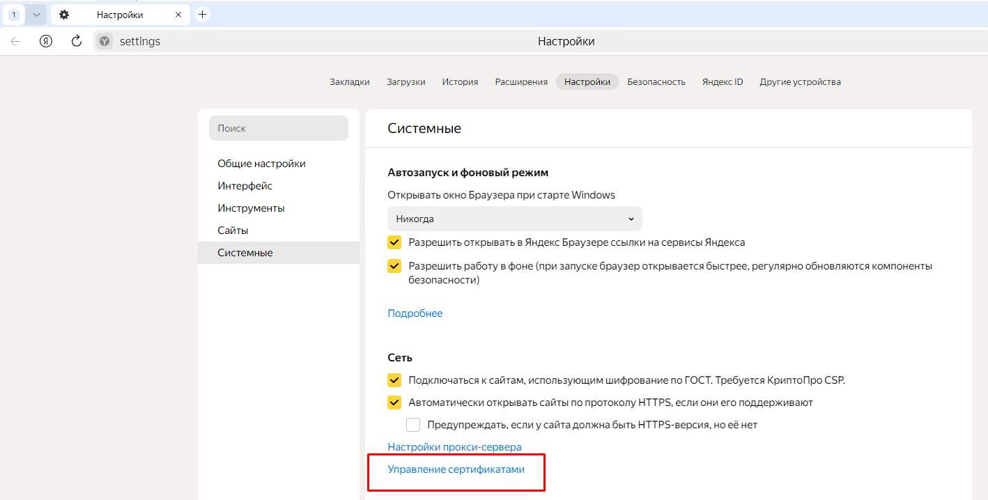The height and width of the screenshot is (500, 988).
Task: Uncheck automatic HTTPS opening option
Action: (x=394, y=403)
